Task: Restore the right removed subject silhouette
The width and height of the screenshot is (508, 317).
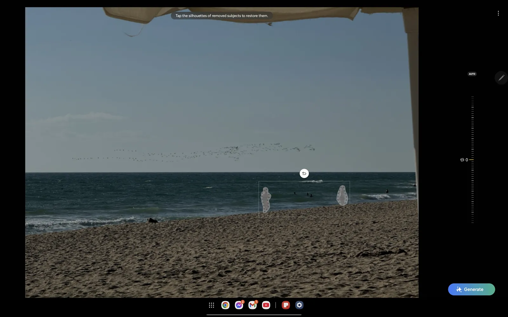Action: point(342,195)
